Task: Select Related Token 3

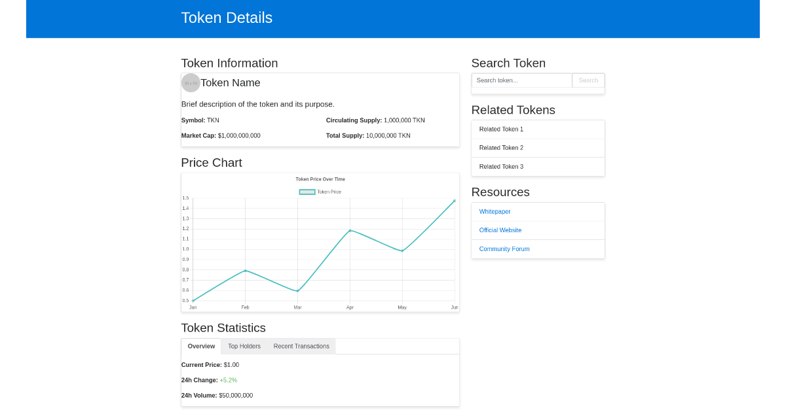Action: (x=500, y=167)
